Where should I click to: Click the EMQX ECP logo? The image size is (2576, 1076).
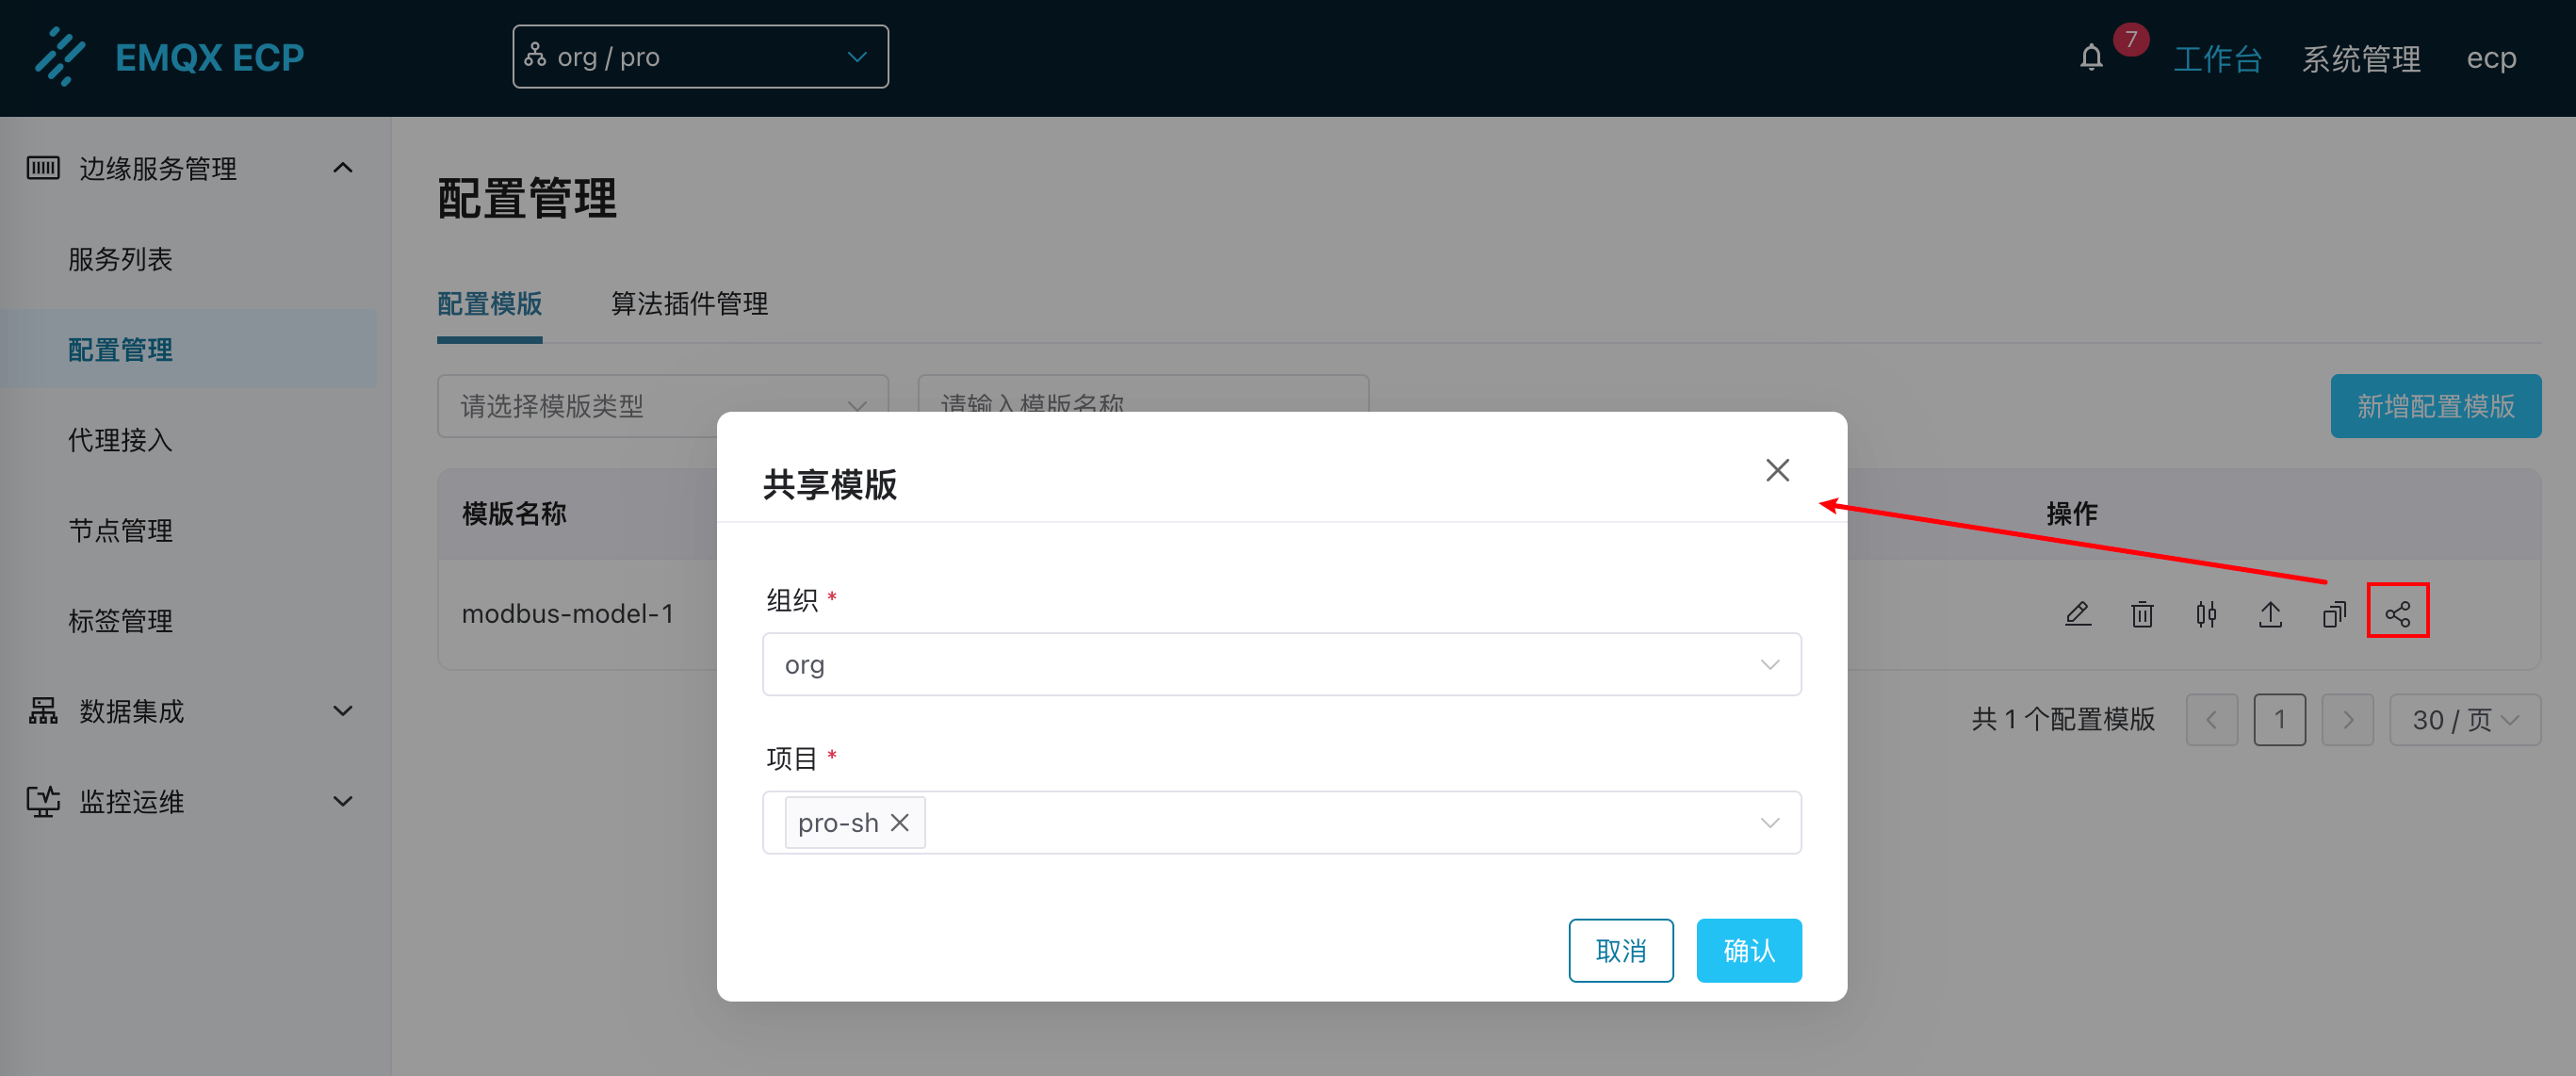tap(170, 57)
